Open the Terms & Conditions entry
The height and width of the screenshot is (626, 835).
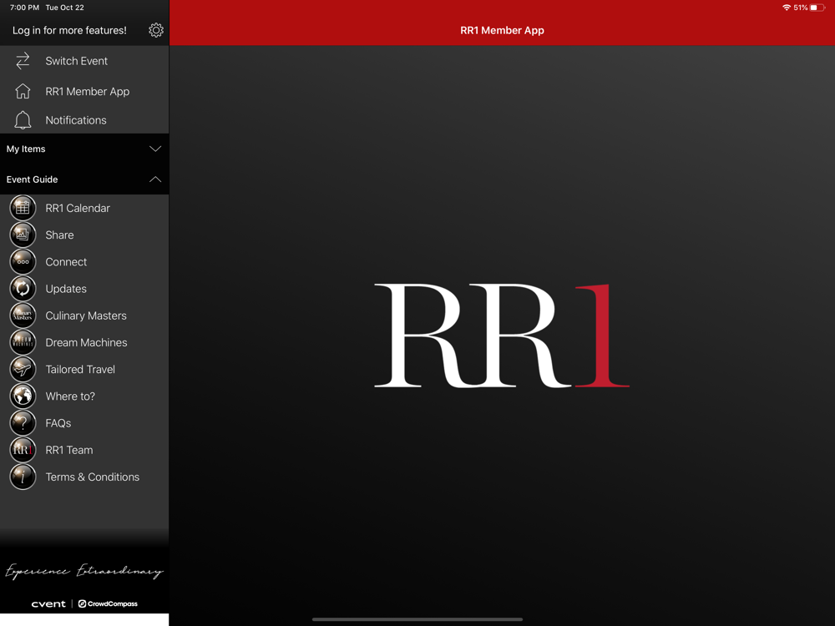[84, 477]
